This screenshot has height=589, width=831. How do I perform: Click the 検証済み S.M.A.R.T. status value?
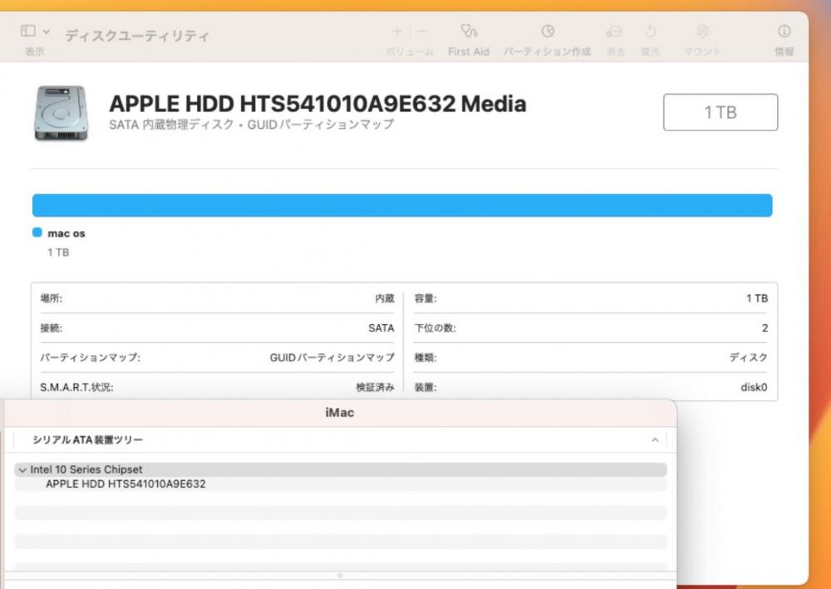coord(376,387)
